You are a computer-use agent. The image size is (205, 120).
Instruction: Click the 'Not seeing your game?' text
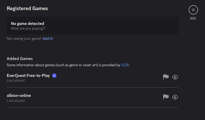[24, 39]
